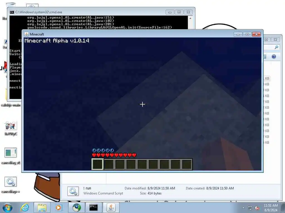Minimize the cmd.exe window
The image size is (285, 213).
point(170,12)
